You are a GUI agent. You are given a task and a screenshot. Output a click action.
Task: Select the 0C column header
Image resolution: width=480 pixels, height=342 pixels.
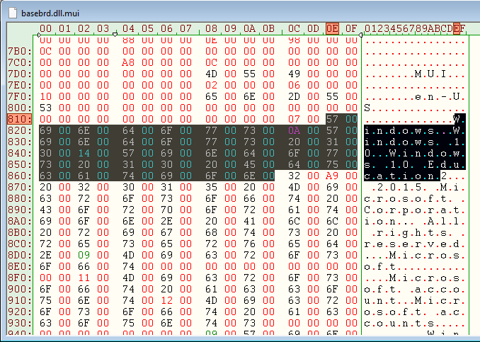(x=294, y=28)
